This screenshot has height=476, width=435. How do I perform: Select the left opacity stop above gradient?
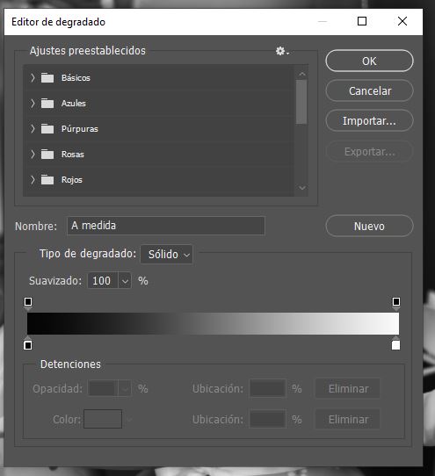click(x=28, y=303)
